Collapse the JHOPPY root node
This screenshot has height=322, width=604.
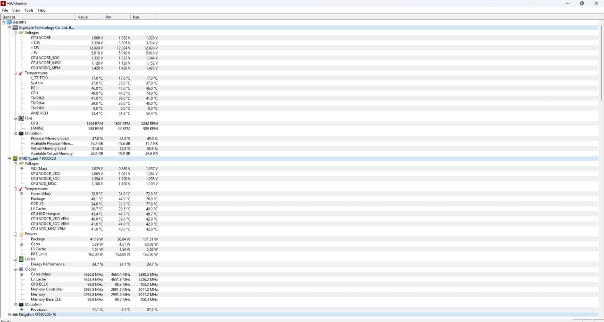pos(3,23)
